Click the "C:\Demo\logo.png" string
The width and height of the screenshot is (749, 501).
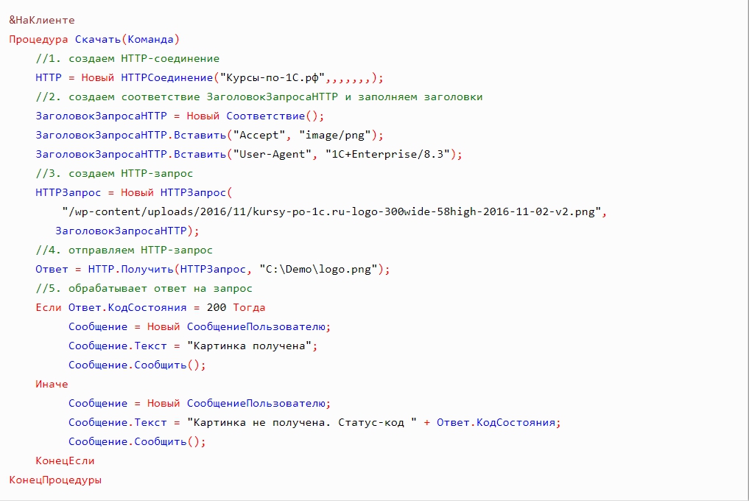click(x=319, y=269)
